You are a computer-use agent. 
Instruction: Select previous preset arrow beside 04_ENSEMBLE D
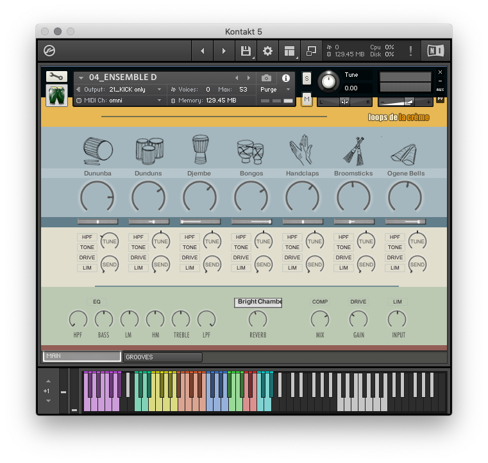pyautogui.click(x=237, y=77)
